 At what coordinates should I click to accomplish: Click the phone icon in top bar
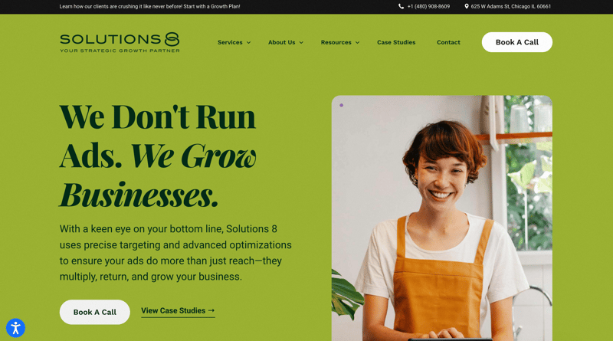[x=401, y=6]
